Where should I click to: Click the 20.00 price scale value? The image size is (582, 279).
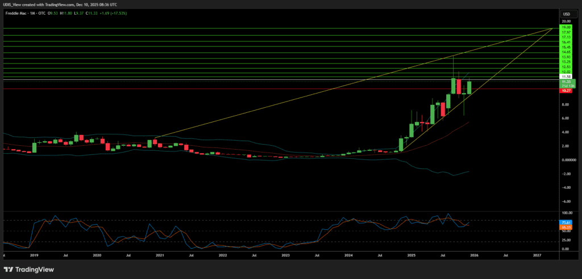(566, 22)
